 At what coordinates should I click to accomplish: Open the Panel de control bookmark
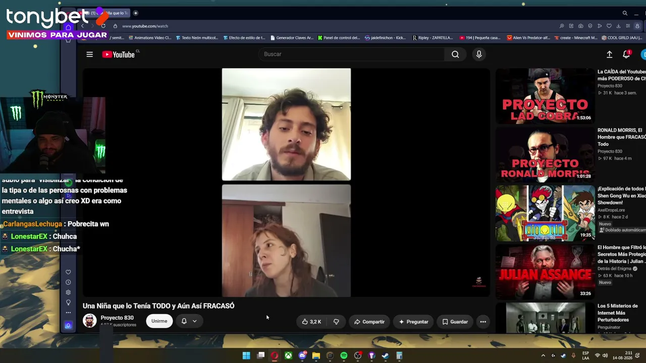(x=339, y=38)
